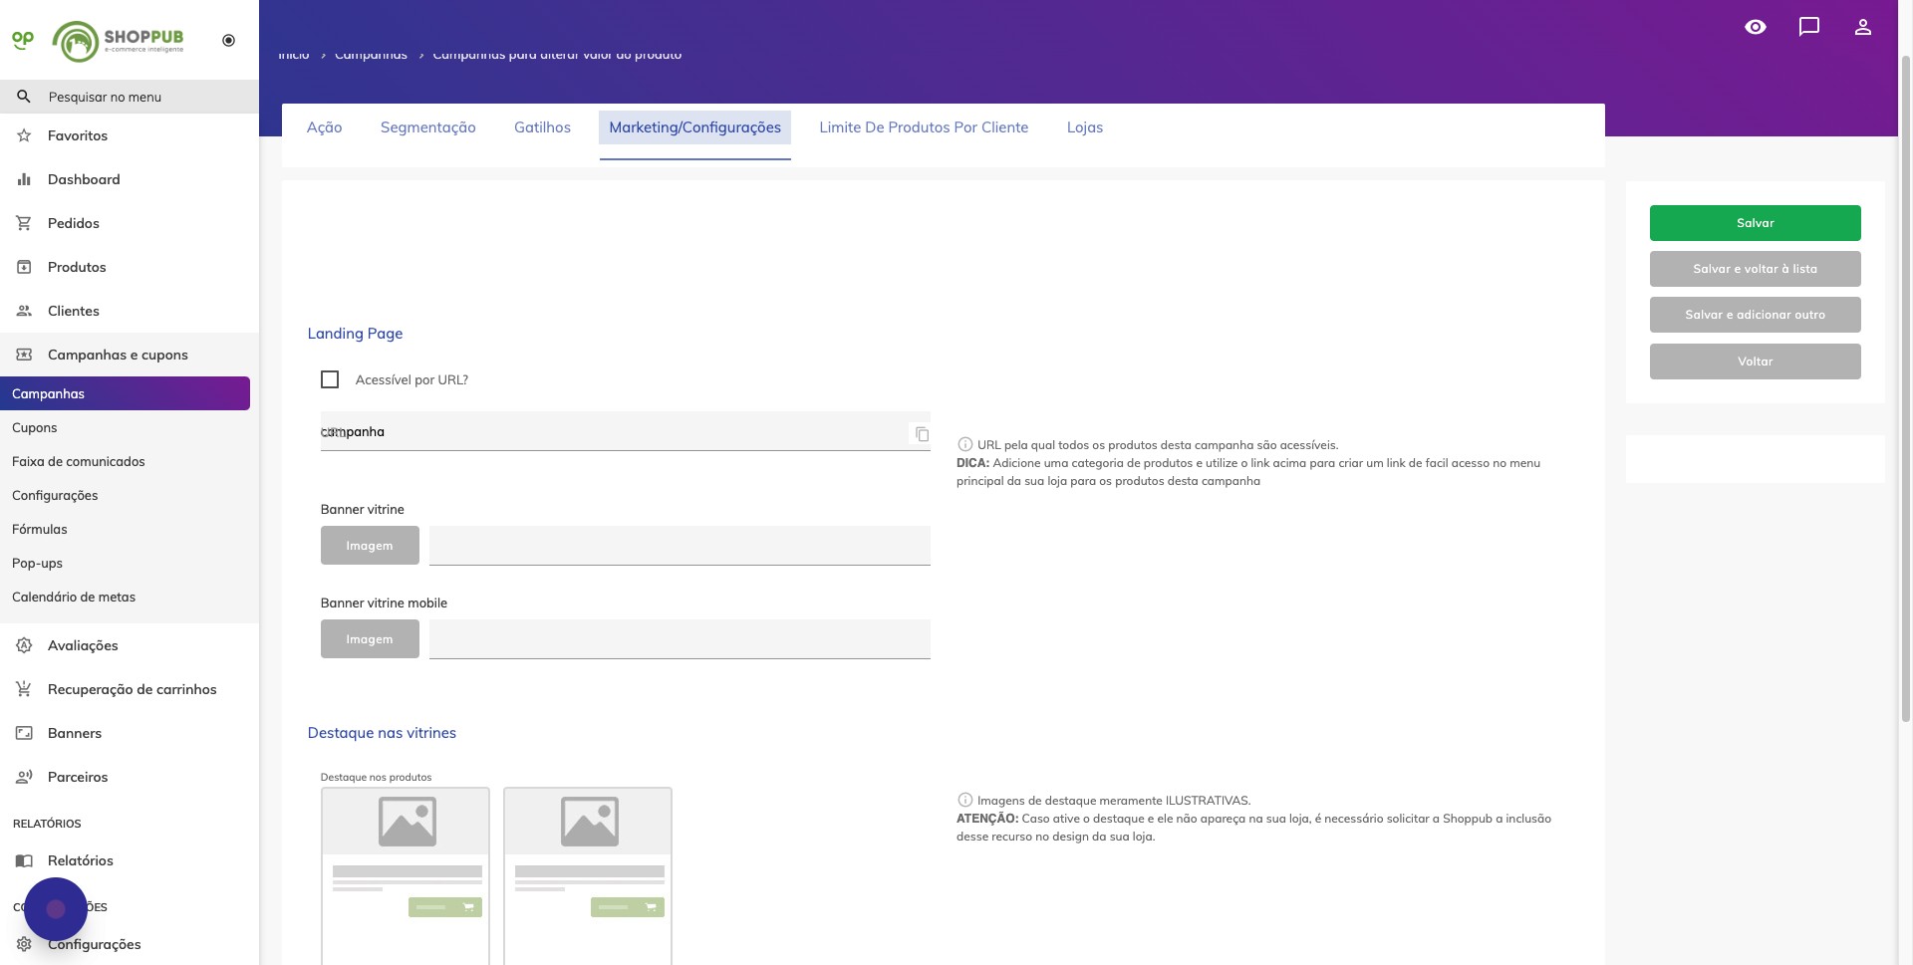Viewport: 1913px width, 965px height.
Task: Open the Segmentação tab
Action: tap(428, 127)
